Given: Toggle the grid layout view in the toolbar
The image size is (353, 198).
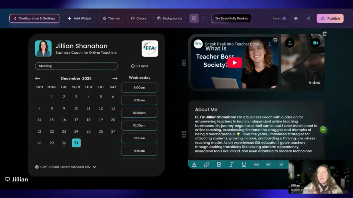Looking at the screenshot, I should click(x=194, y=18).
